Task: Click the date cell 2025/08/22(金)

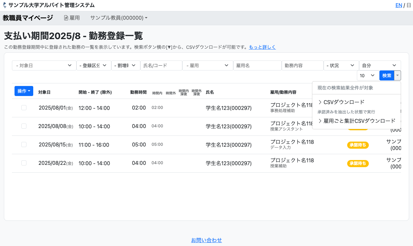Action: point(56,163)
